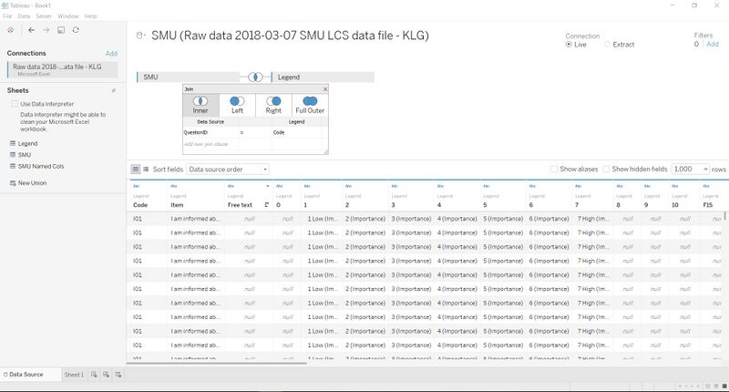Select the Raw data Excel connection

[x=62, y=70]
